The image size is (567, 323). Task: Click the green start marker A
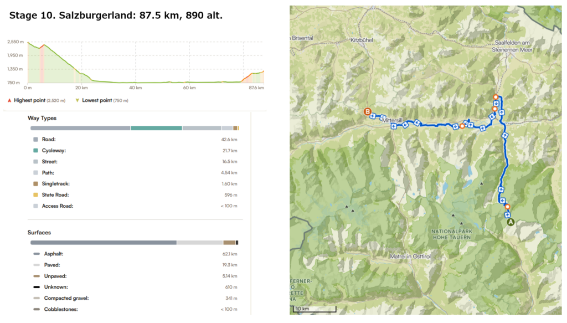point(511,222)
